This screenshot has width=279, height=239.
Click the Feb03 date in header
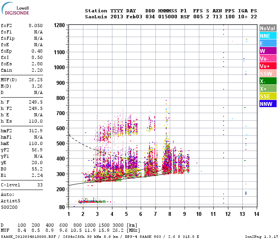point(134,17)
